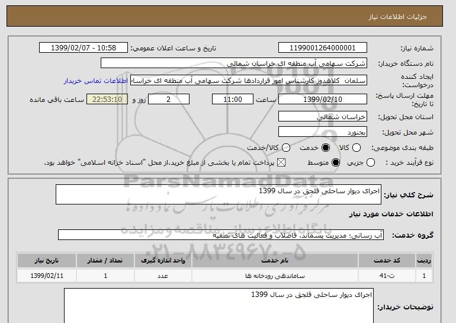This screenshot has height=323, width=456.
Task: Click the remaining days field showing 2
Action: [x=169, y=99]
